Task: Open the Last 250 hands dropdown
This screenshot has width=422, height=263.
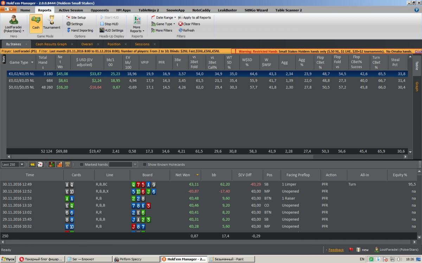Action: click(22, 164)
